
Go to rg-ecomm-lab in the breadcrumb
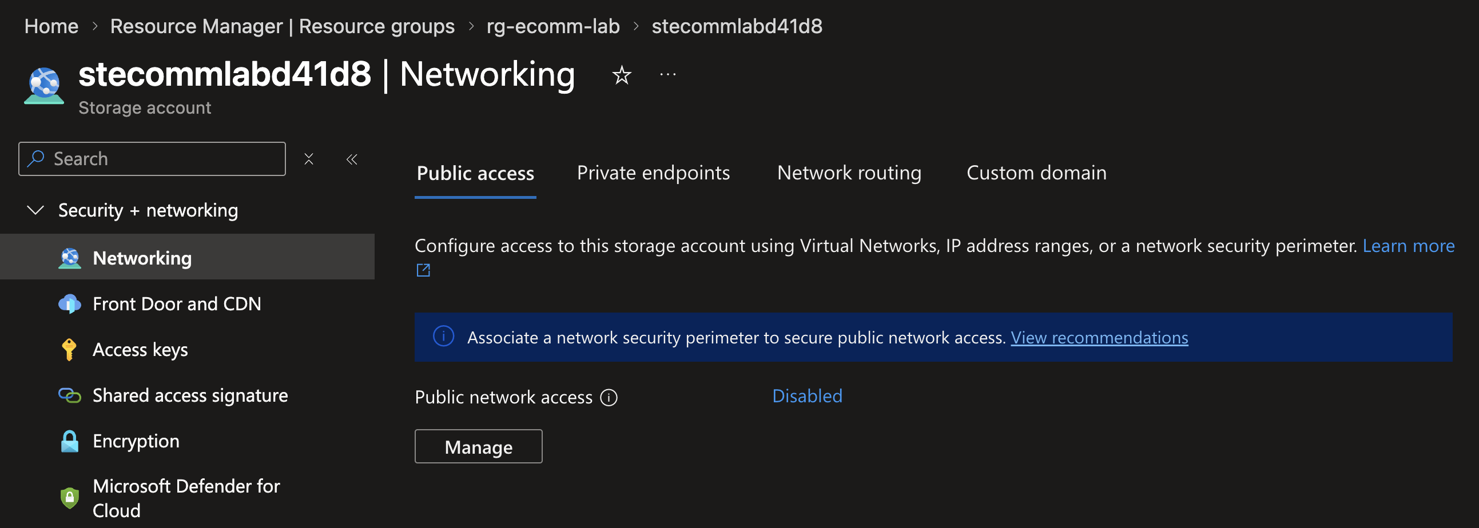[x=553, y=26]
